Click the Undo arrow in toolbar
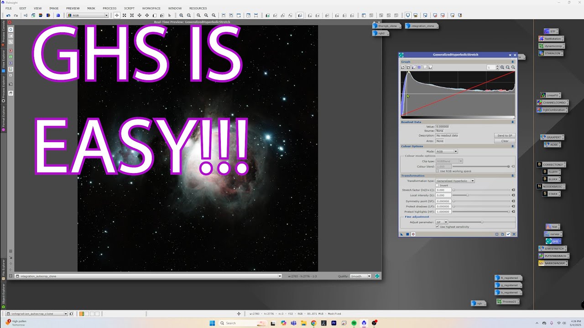The width and height of the screenshot is (584, 328). (x=8, y=15)
